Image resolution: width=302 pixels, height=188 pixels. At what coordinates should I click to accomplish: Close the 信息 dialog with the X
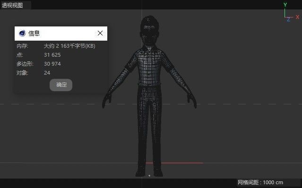100,33
